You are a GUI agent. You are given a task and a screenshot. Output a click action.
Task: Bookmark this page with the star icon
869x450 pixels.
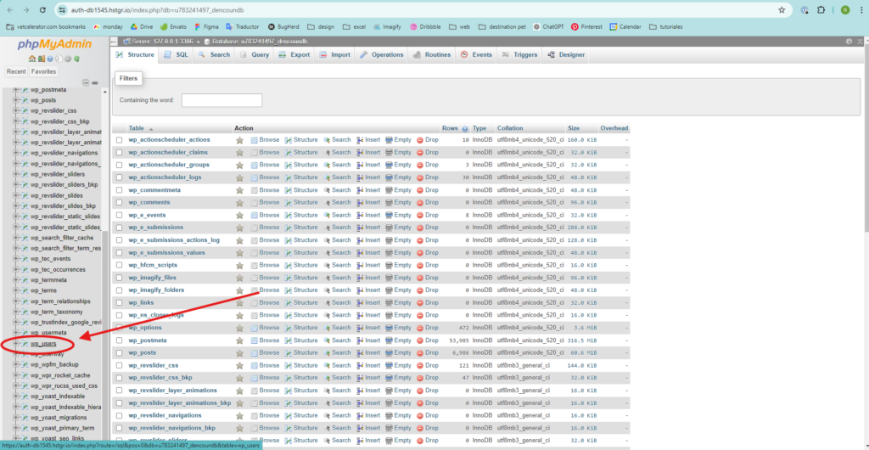(x=781, y=10)
